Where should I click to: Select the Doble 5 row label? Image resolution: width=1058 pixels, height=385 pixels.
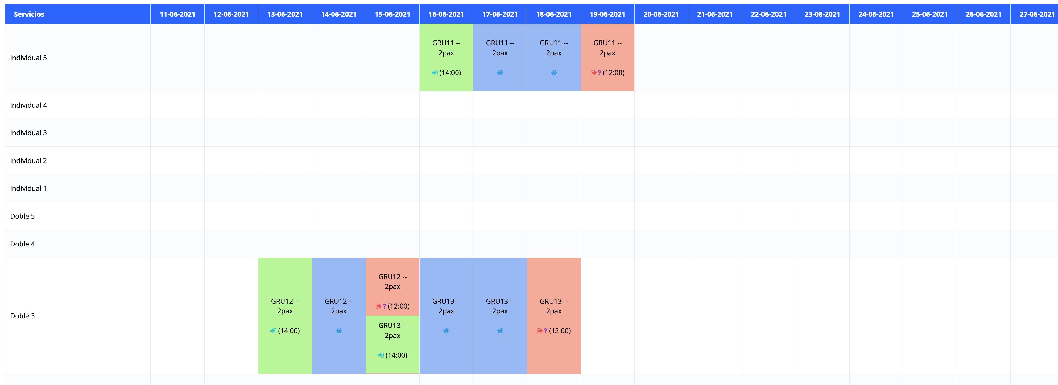pyautogui.click(x=23, y=216)
